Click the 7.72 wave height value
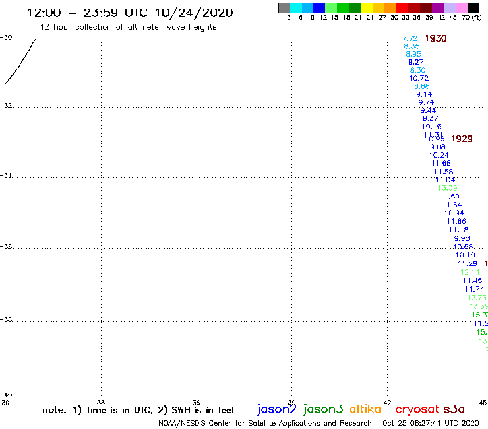This screenshot has height=429, width=488. [x=410, y=38]
